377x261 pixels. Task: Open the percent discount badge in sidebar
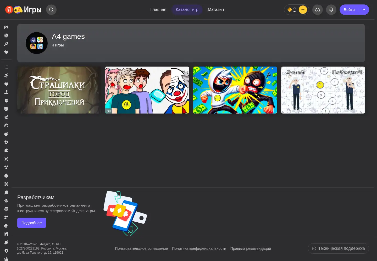(x=6, y=35)
